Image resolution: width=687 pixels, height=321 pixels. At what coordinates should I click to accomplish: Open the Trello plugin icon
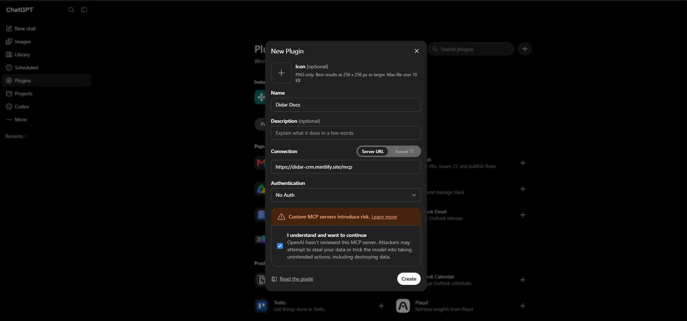click(262, 306)
